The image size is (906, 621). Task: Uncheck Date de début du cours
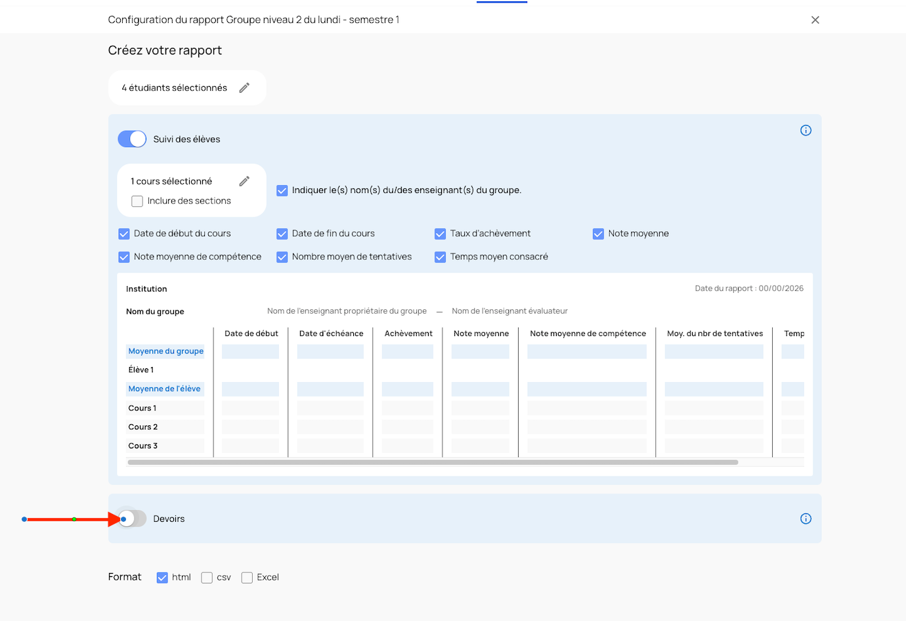pyautogui.click(x=124, y=234)
